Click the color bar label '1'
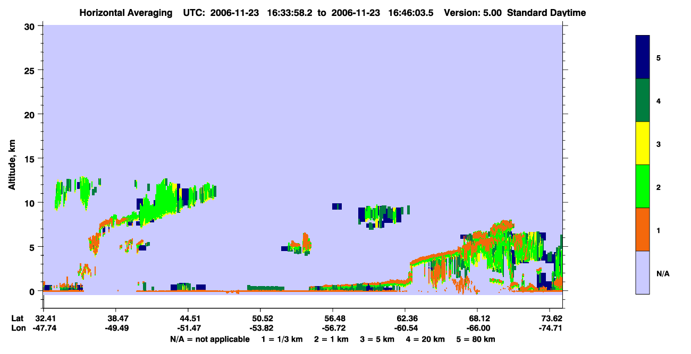691x354 pixels. tap(659, 230)
